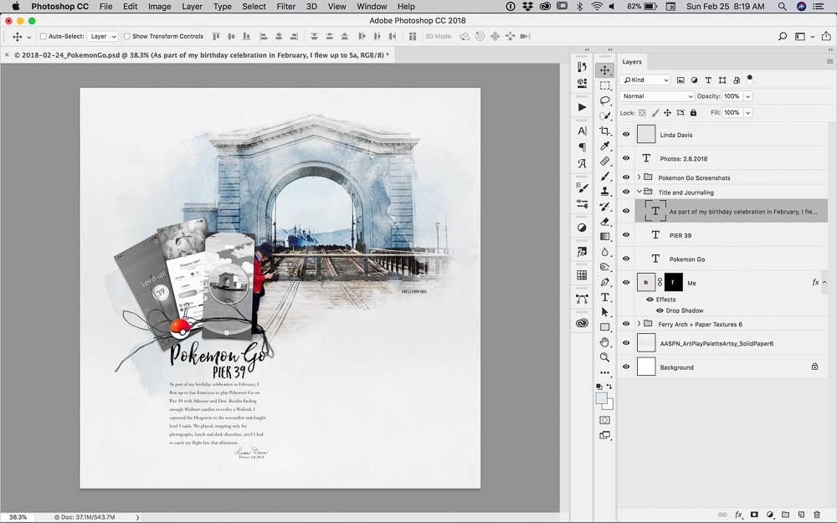
Task: Click the Photoshop search magnifier icon
Action: (x=782, y=36)
